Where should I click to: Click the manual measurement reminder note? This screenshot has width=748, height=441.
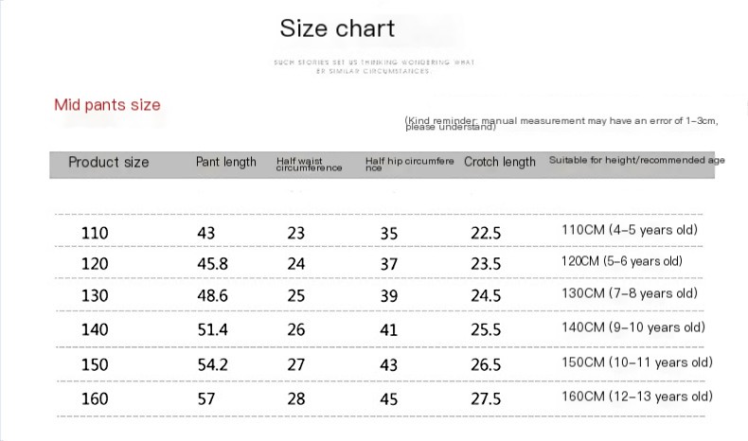pyautogui.click(x=561, y=123)
